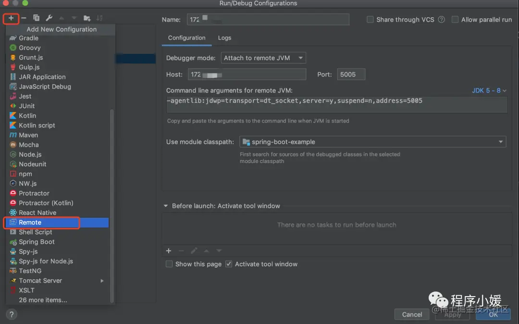
Task: Click the JUnit icon in list
Action: (x=13, y=106)
